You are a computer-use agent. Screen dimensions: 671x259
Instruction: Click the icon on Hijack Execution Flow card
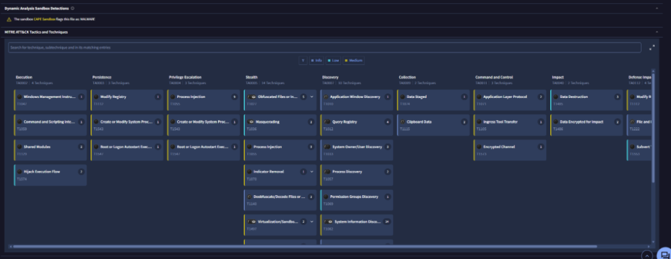click(x=19, y=172)
